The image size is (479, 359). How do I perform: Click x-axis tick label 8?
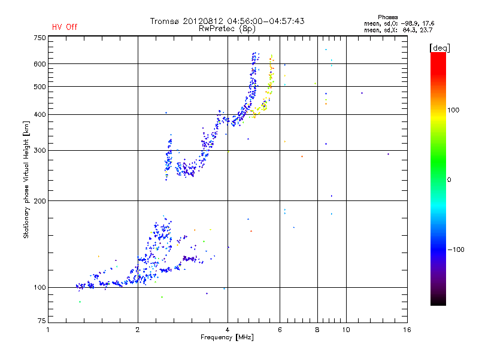point(317,330)
